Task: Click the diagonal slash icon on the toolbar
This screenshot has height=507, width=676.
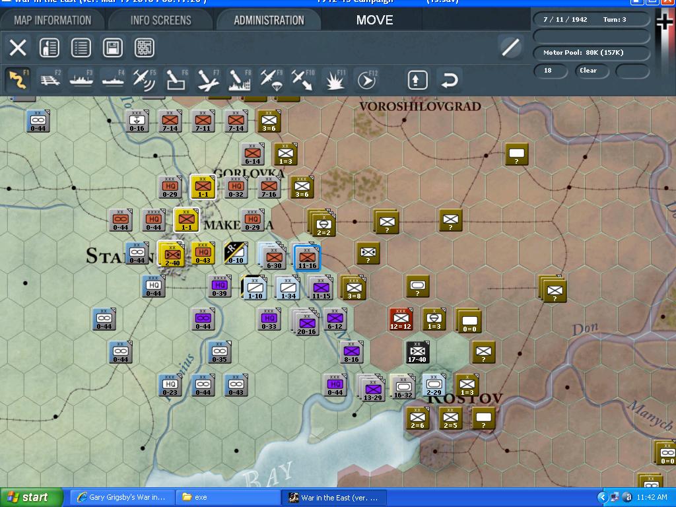Action: (510, 47)
